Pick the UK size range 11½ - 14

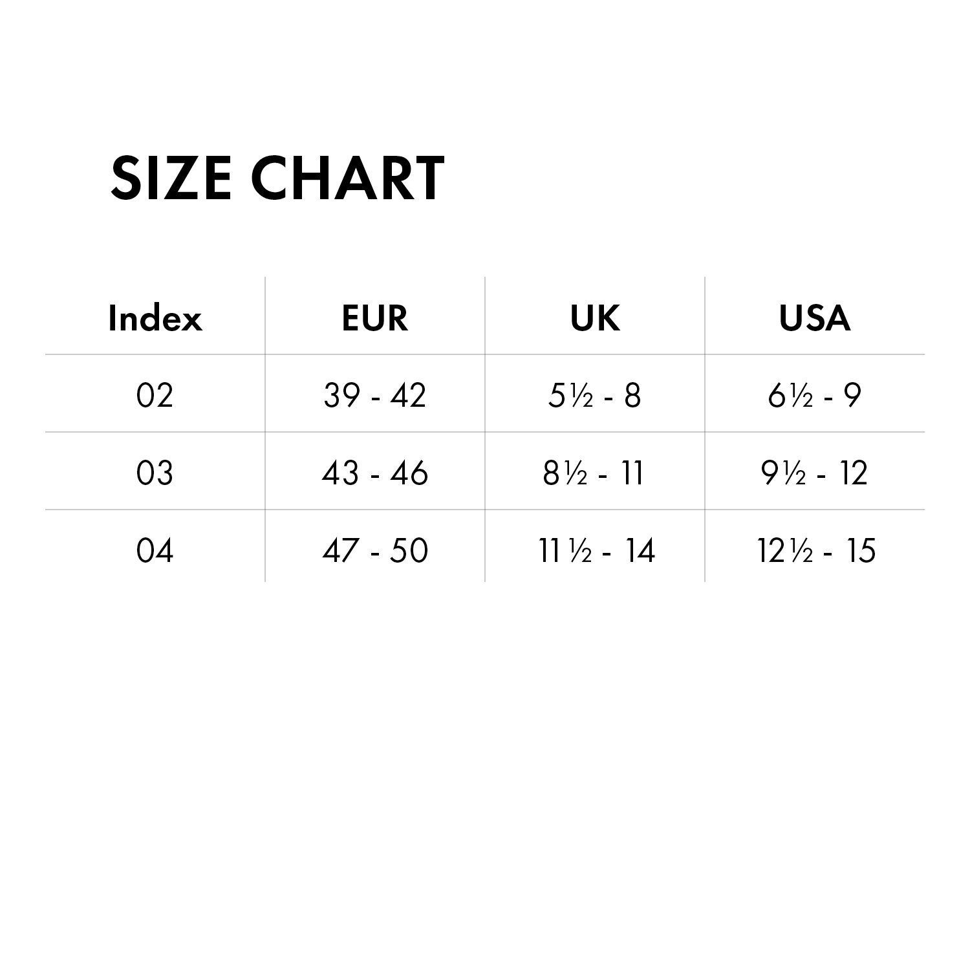coord(597,550)
